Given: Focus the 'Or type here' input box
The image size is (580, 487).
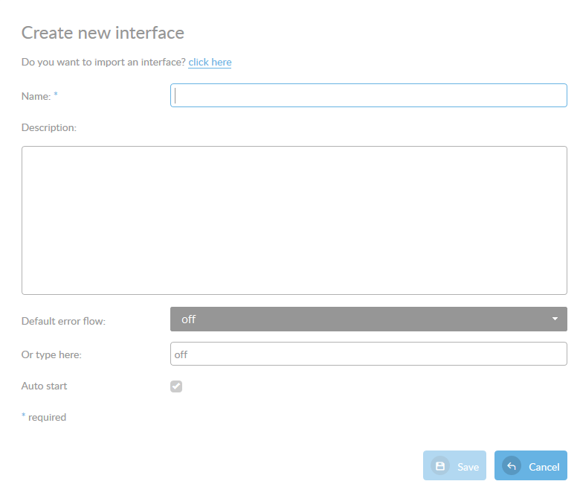Looking at the screenshot, I should 368,354.
